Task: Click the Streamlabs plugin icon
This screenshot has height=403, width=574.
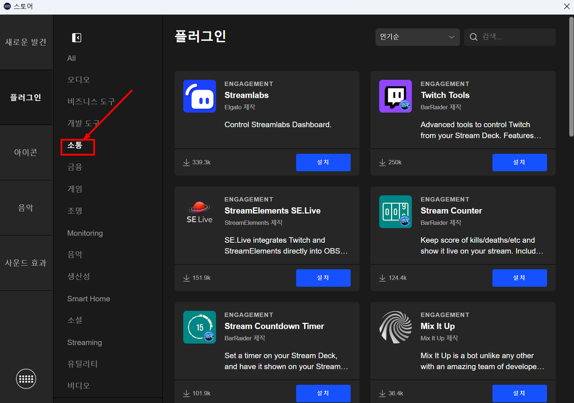Action: 200,96
